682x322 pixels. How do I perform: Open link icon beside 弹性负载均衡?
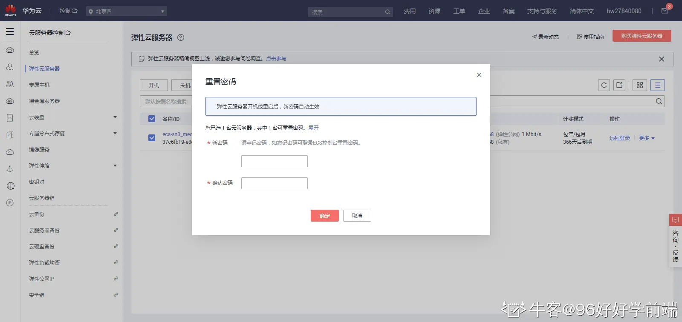coord(116,262)
